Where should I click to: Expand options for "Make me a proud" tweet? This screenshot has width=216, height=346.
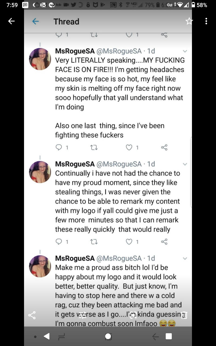(185, 258)
